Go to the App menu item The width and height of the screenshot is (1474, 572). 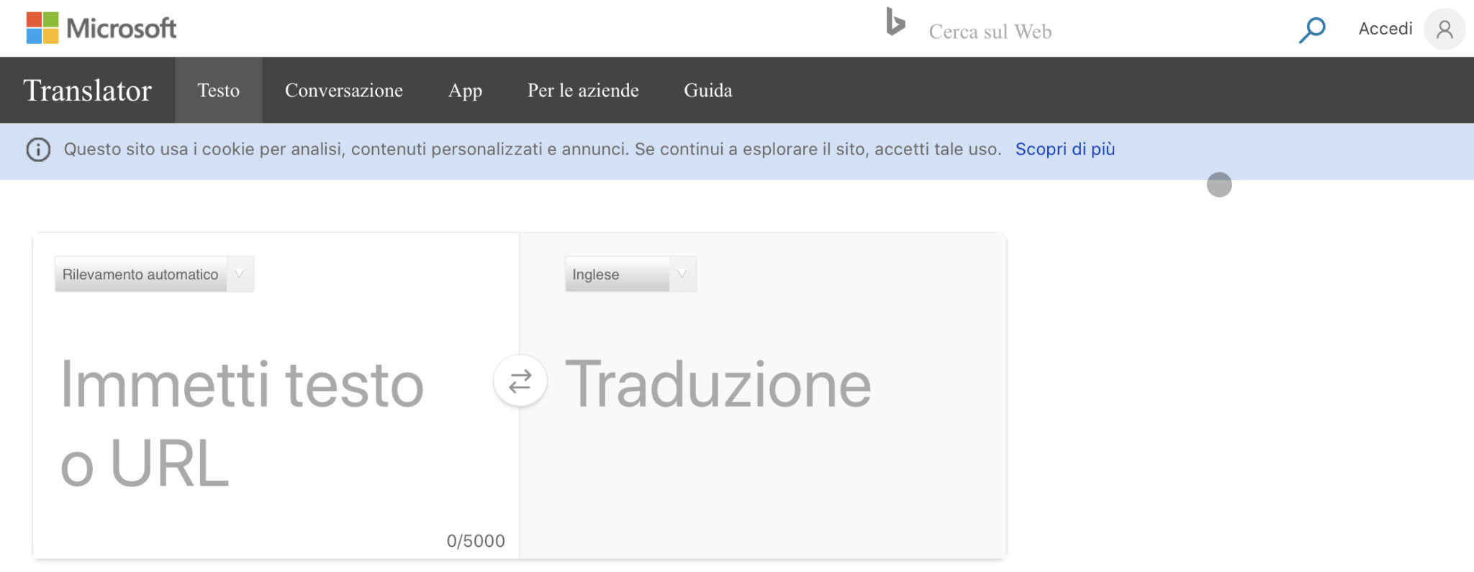click(x=465, y=91)
